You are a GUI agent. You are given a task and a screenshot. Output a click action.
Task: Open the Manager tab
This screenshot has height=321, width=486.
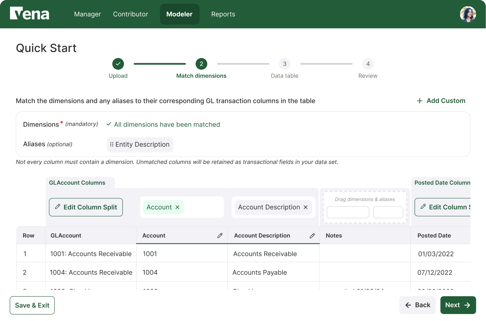point(87,14)
